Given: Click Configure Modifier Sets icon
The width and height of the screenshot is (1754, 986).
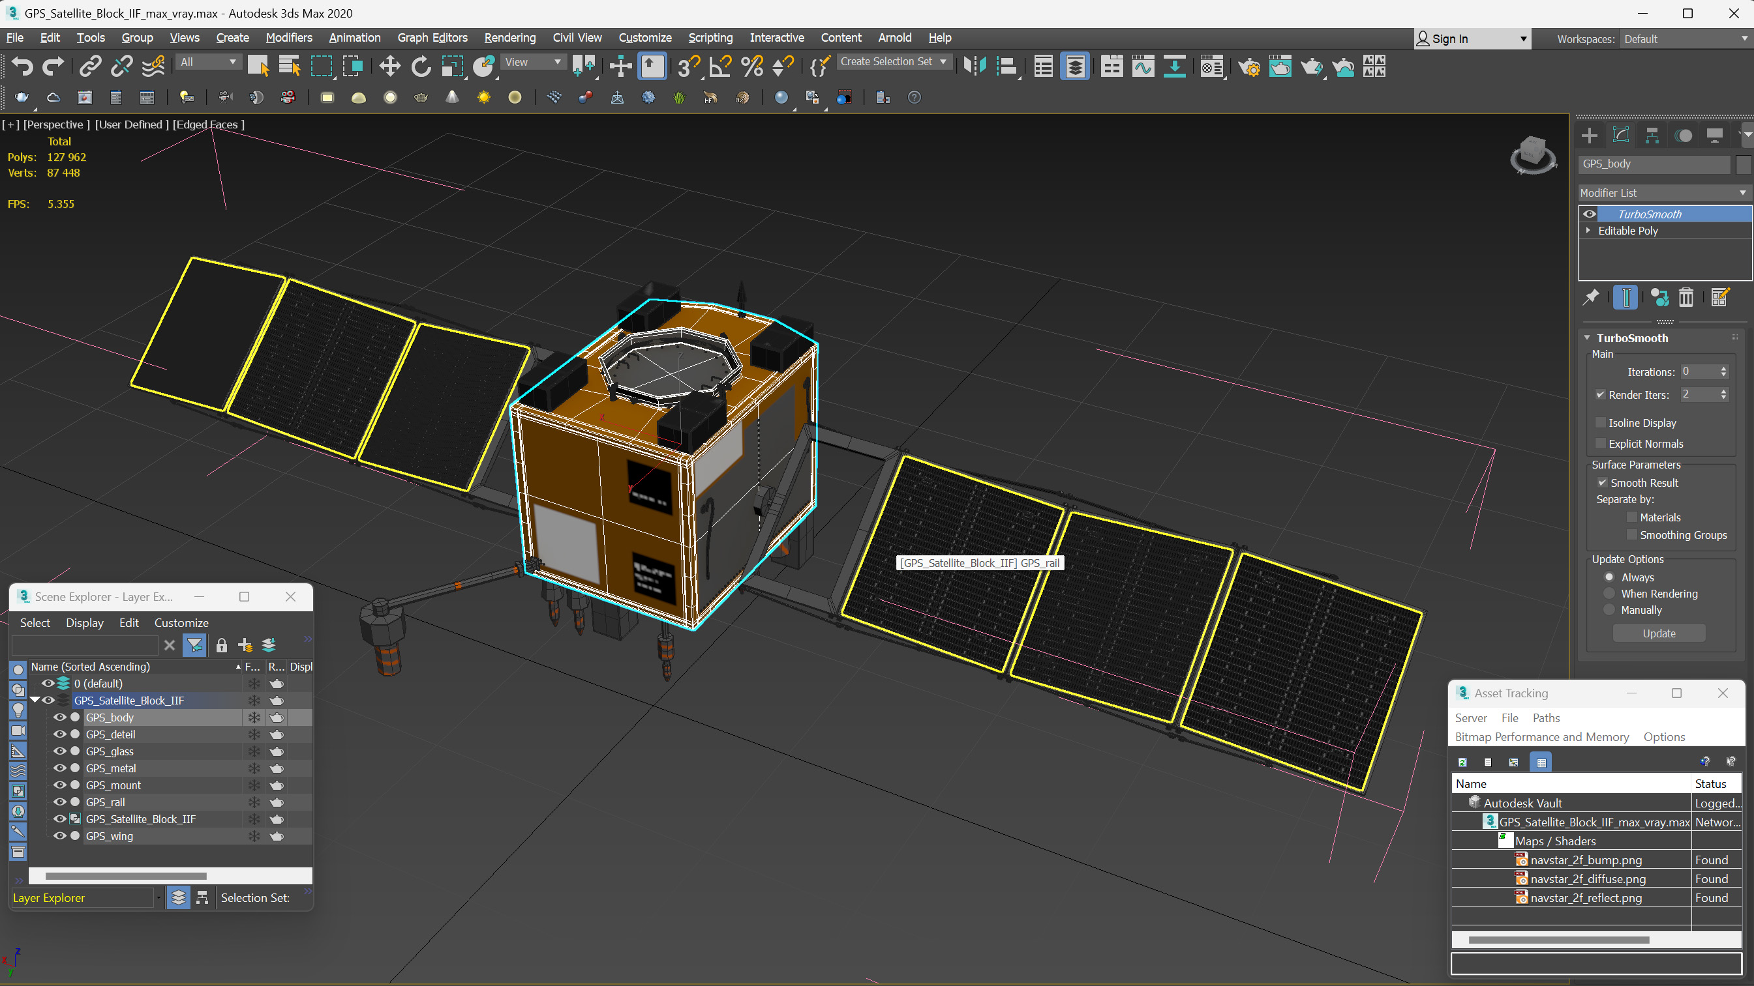Looking at the screenshot, I should coord(1719,297).
